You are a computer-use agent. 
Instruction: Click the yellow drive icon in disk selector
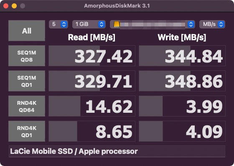click(117, 24)
